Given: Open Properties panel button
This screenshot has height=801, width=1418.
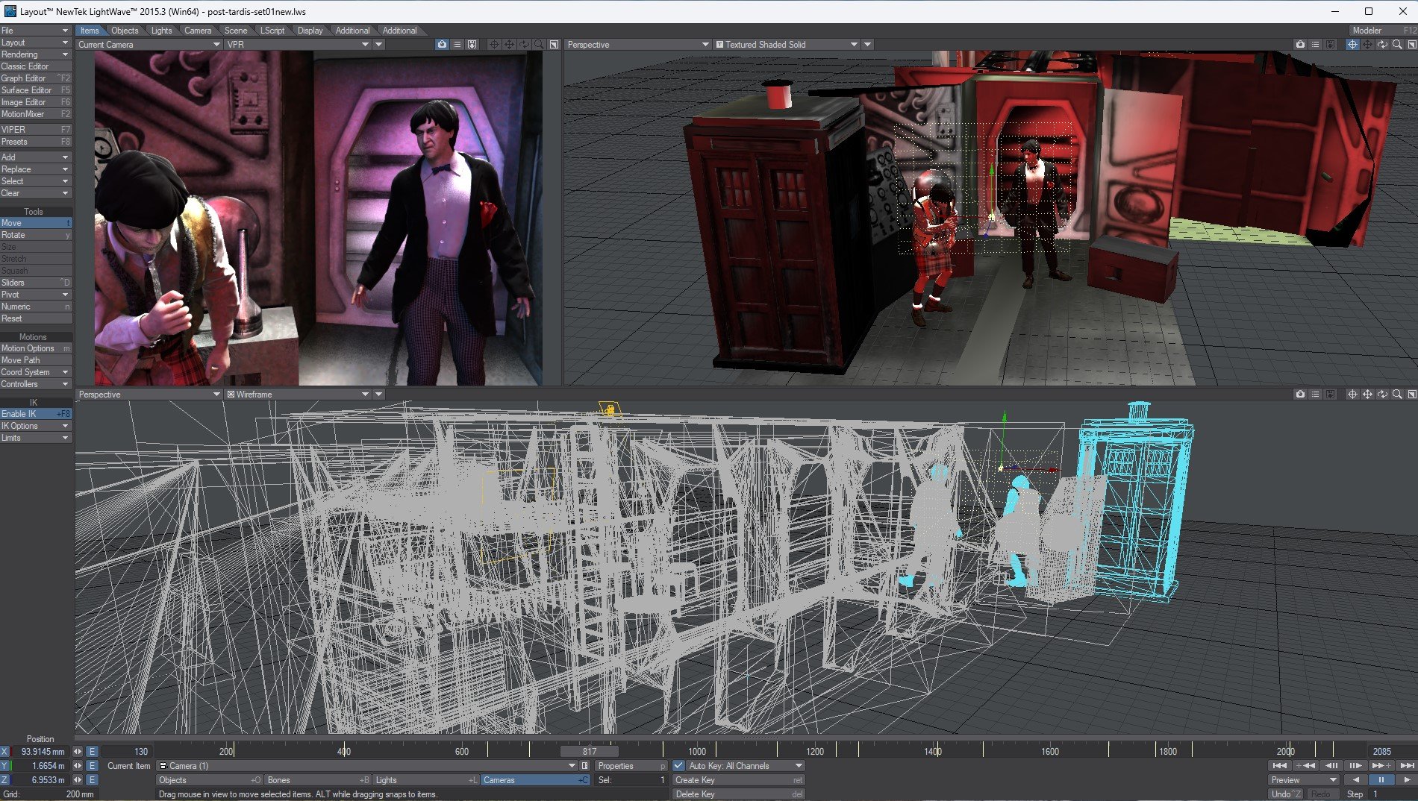Looking at the screenshot, I should click(631, 766).
